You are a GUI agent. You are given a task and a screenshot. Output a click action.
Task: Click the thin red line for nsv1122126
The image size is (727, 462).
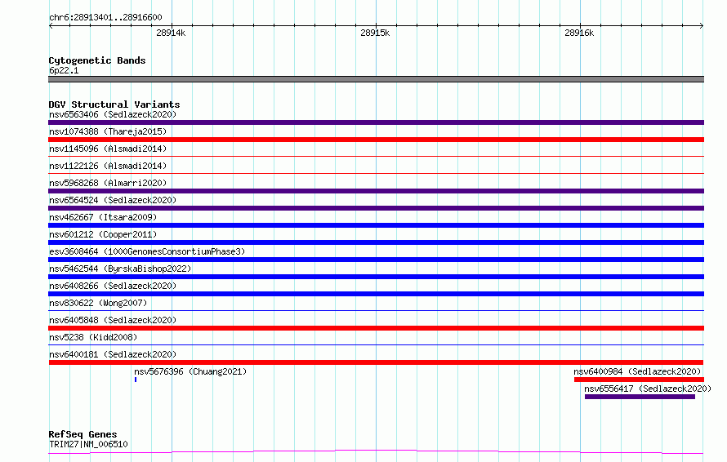(x=376, y=174)
